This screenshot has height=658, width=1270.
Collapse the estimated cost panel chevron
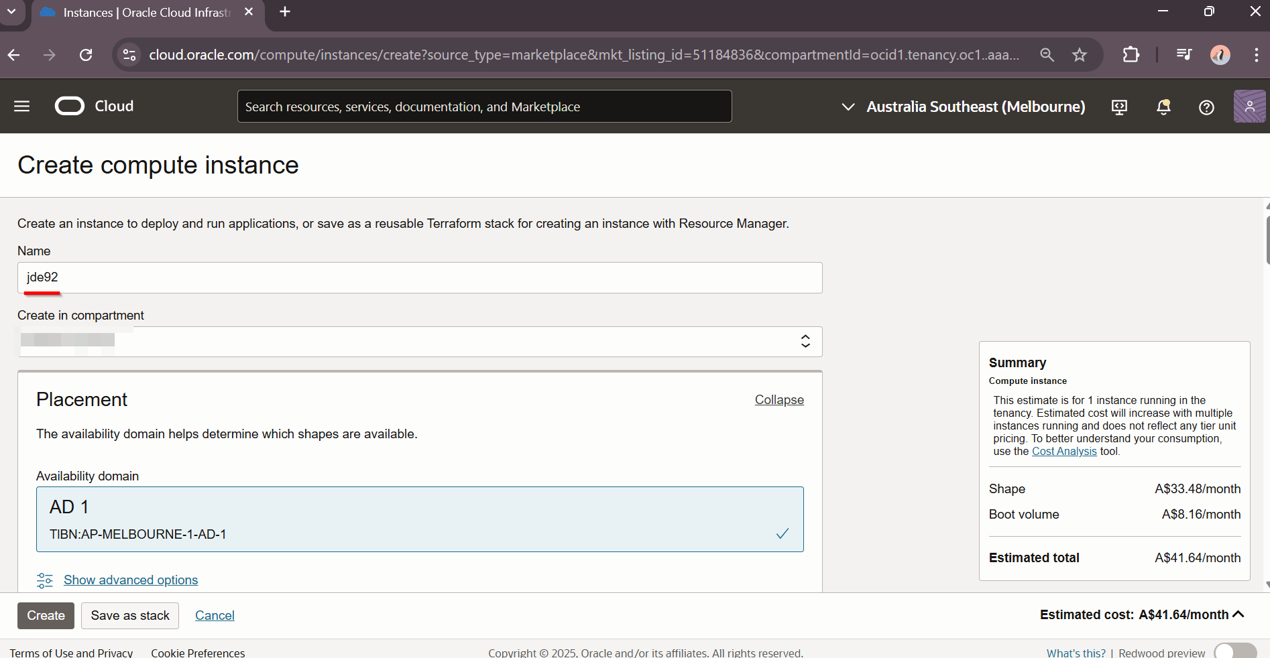point(1237,614)
